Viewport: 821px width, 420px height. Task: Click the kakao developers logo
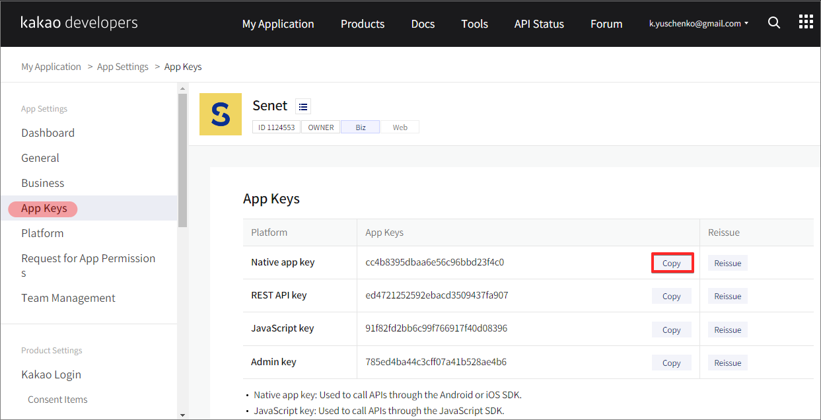click(x=79, y=23)
